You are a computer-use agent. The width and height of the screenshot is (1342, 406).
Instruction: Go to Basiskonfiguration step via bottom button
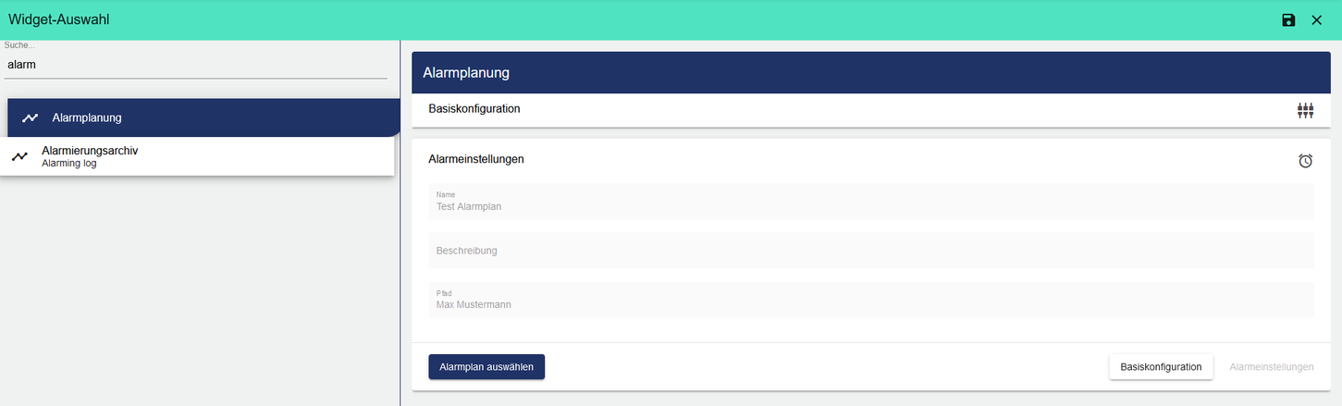click(x=1160, y=367)
